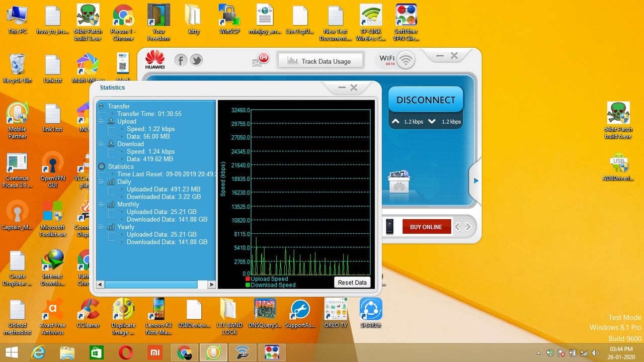This screenshot has height=362, width=644.
Task: Collapse the Upload tree node
Action: point(101,121)
